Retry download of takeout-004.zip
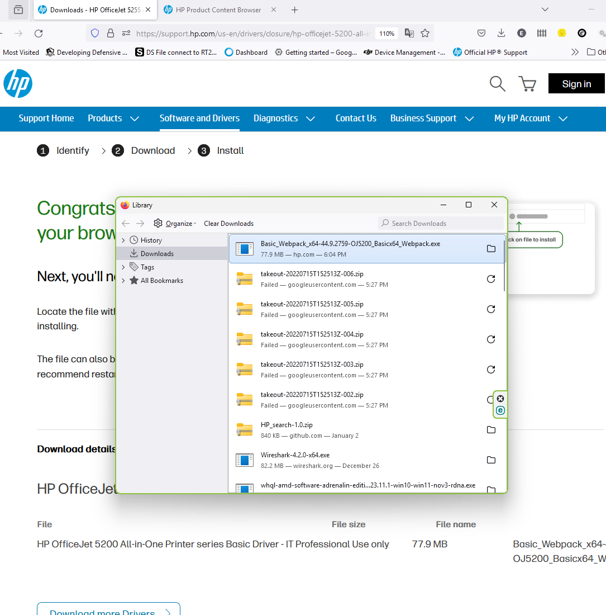 coord(491,339)
